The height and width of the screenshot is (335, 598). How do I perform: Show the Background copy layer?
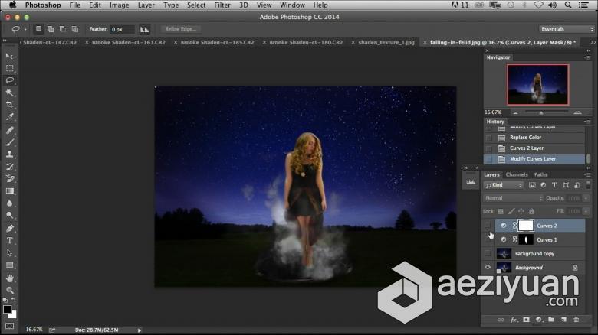click(x=488, y=253)
